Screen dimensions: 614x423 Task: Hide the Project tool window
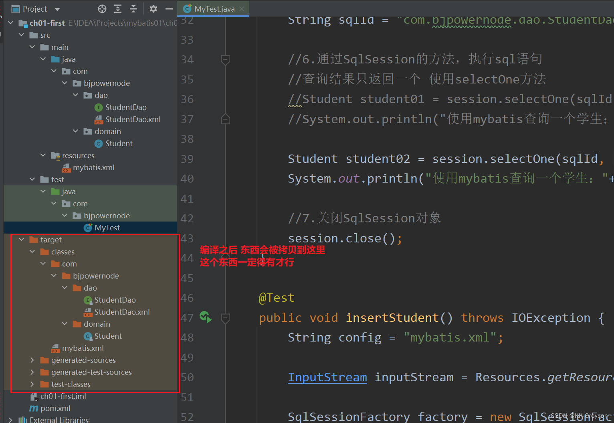[169, 9]
